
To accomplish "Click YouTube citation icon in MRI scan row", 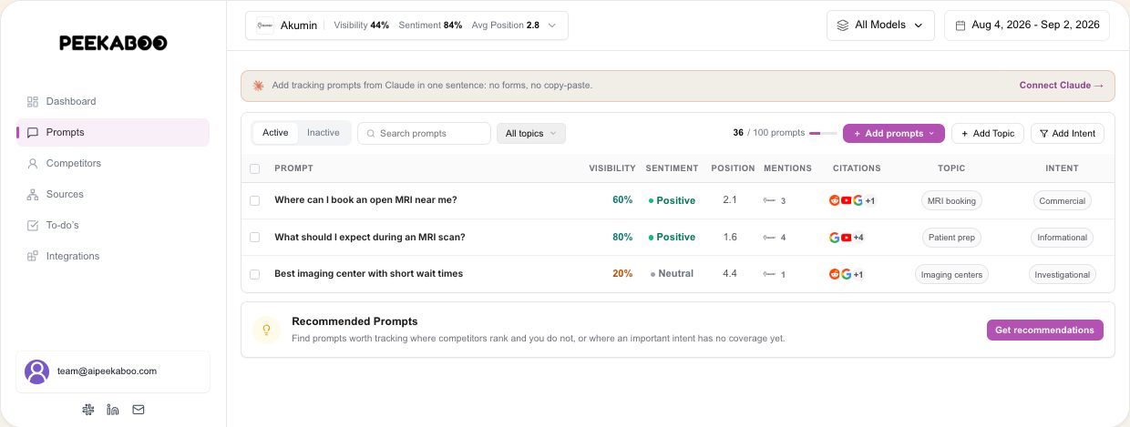I will pyautogui.click(x=847, y=237).
